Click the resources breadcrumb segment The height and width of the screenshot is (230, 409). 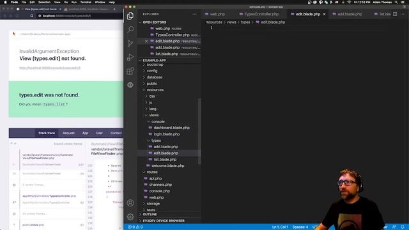coord(213,22)
